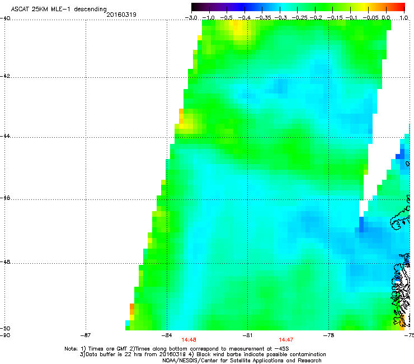Click the latitude label -48
This screenshot has width=414, height=364.
[x=5, y=262]
